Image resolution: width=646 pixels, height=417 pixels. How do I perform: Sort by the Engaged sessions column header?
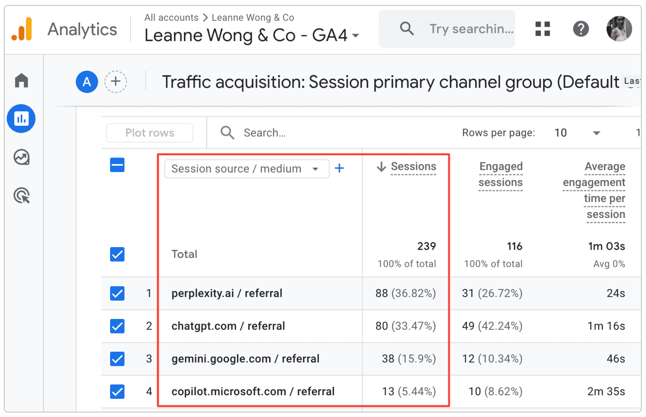pos(501,175)
